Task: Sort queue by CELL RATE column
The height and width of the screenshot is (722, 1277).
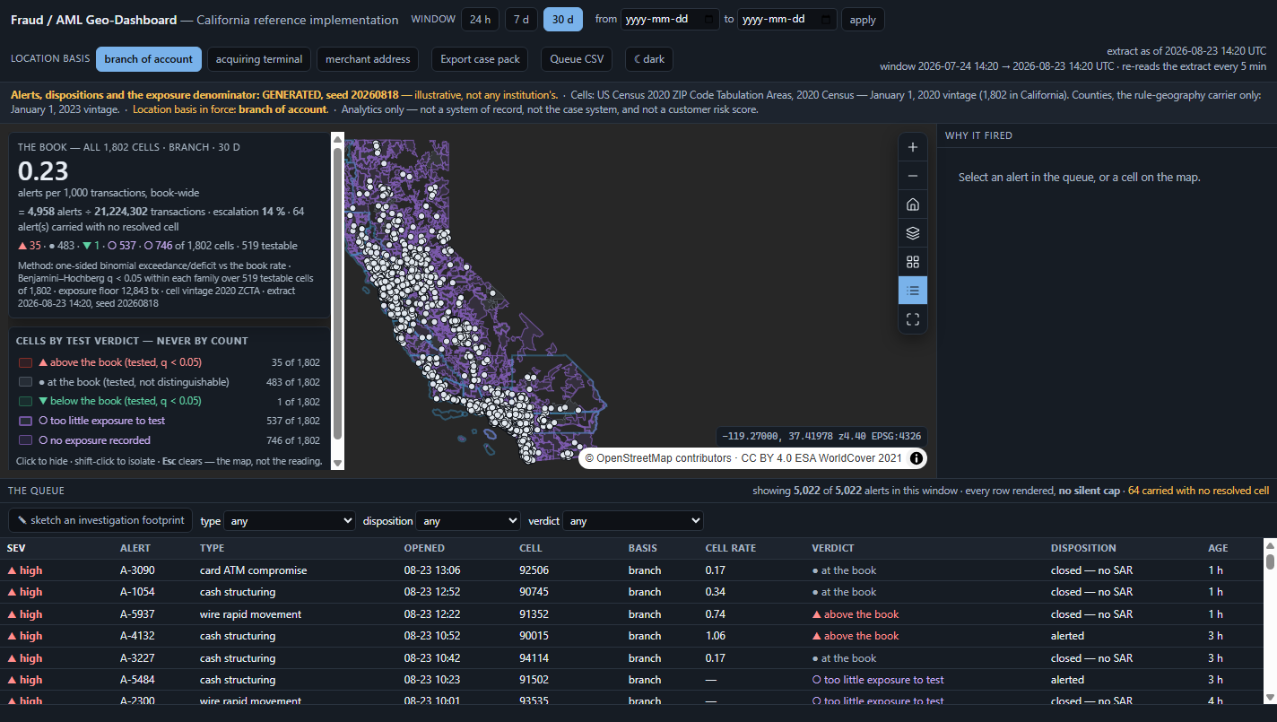Action: coord(731,548)
